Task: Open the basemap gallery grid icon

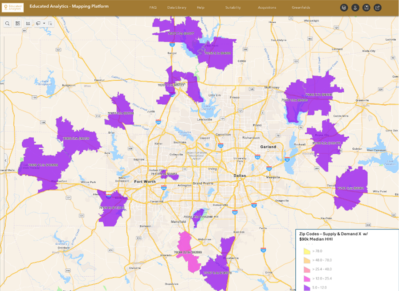Action: 18,23
